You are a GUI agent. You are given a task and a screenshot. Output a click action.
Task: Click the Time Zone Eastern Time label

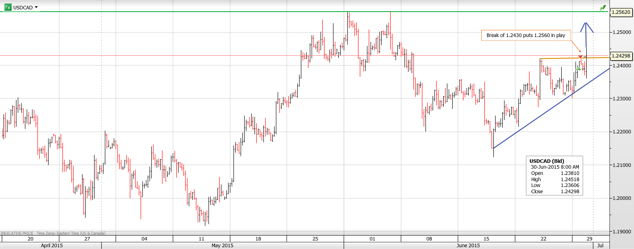pyautogui.click(x=71, y=233)
